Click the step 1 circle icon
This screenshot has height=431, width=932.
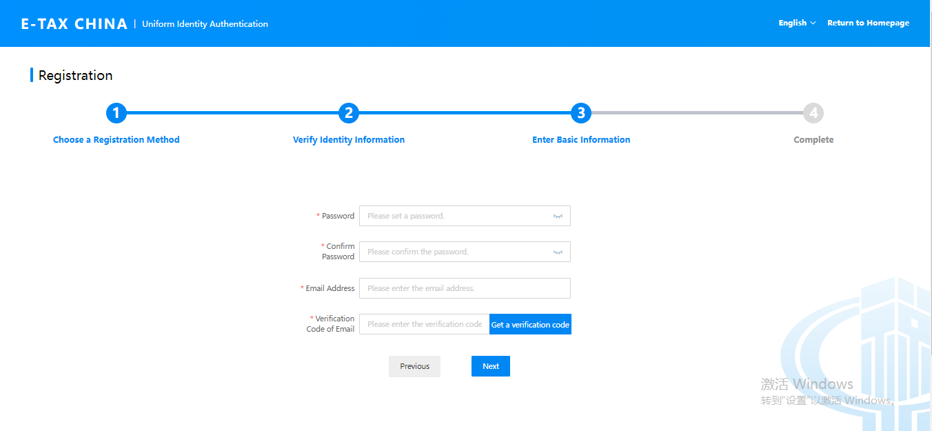[x=116, y=113]
